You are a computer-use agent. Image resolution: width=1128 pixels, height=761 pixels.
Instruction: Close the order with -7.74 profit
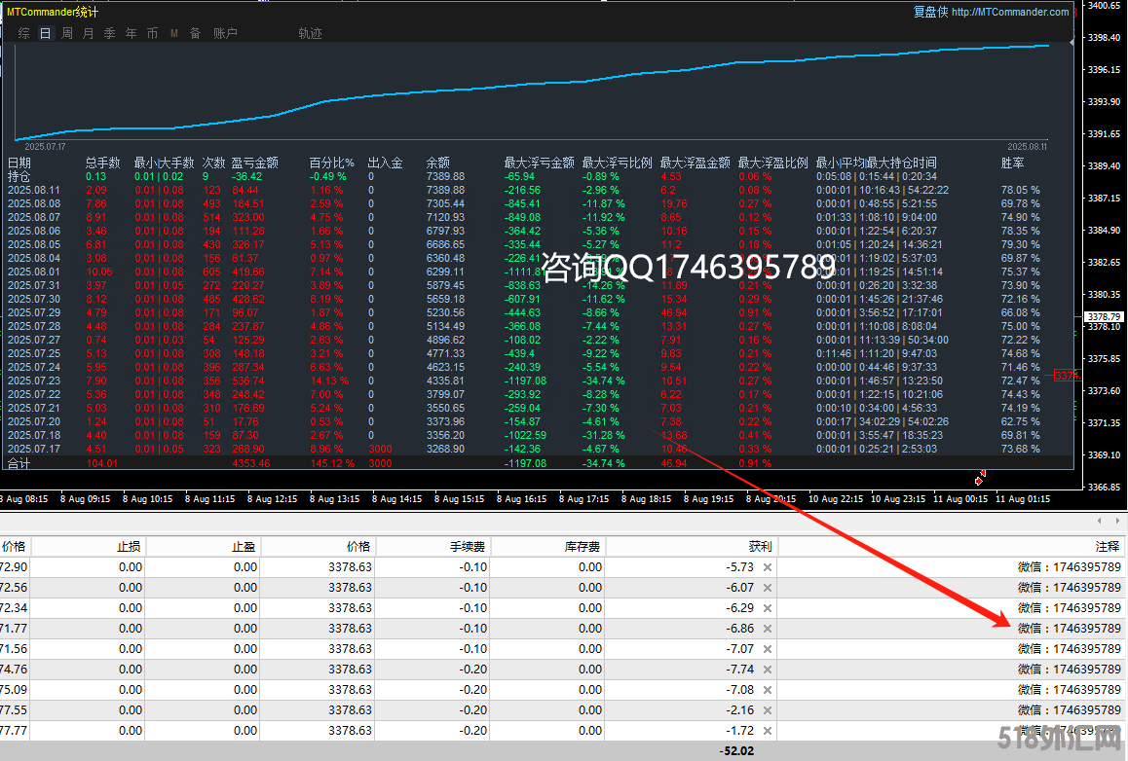click(768, 670)
